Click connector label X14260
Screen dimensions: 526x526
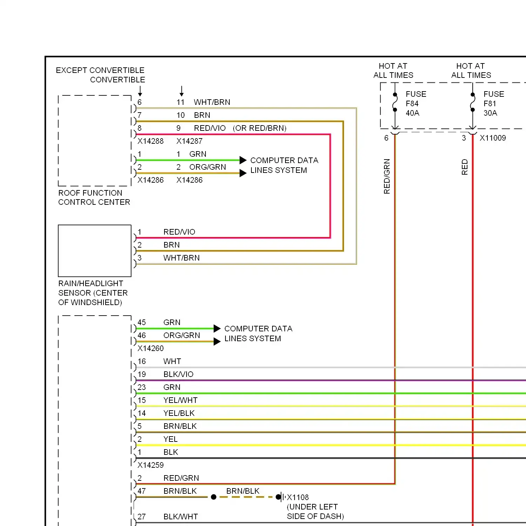pyautogui.click(x=150, y=348)
